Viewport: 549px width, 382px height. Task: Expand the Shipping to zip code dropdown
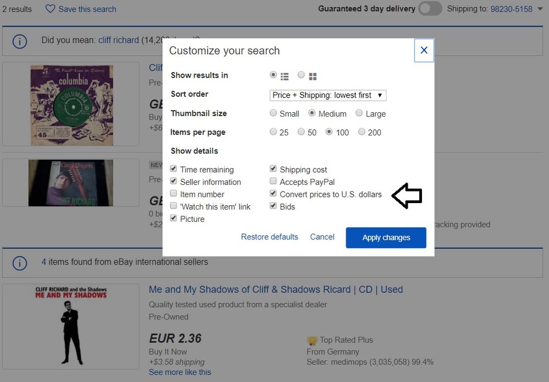[540, 9]
